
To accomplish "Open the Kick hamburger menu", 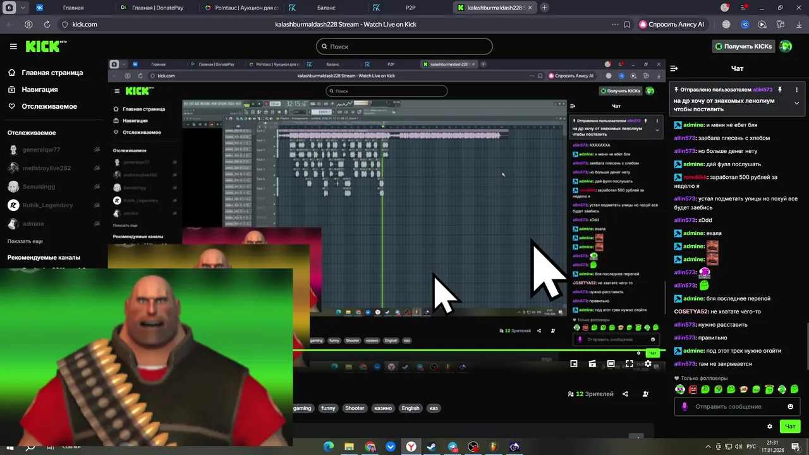I will [13, 46].
